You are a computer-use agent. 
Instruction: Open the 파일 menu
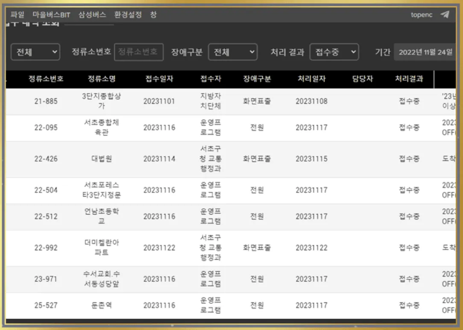pos(18,14)
